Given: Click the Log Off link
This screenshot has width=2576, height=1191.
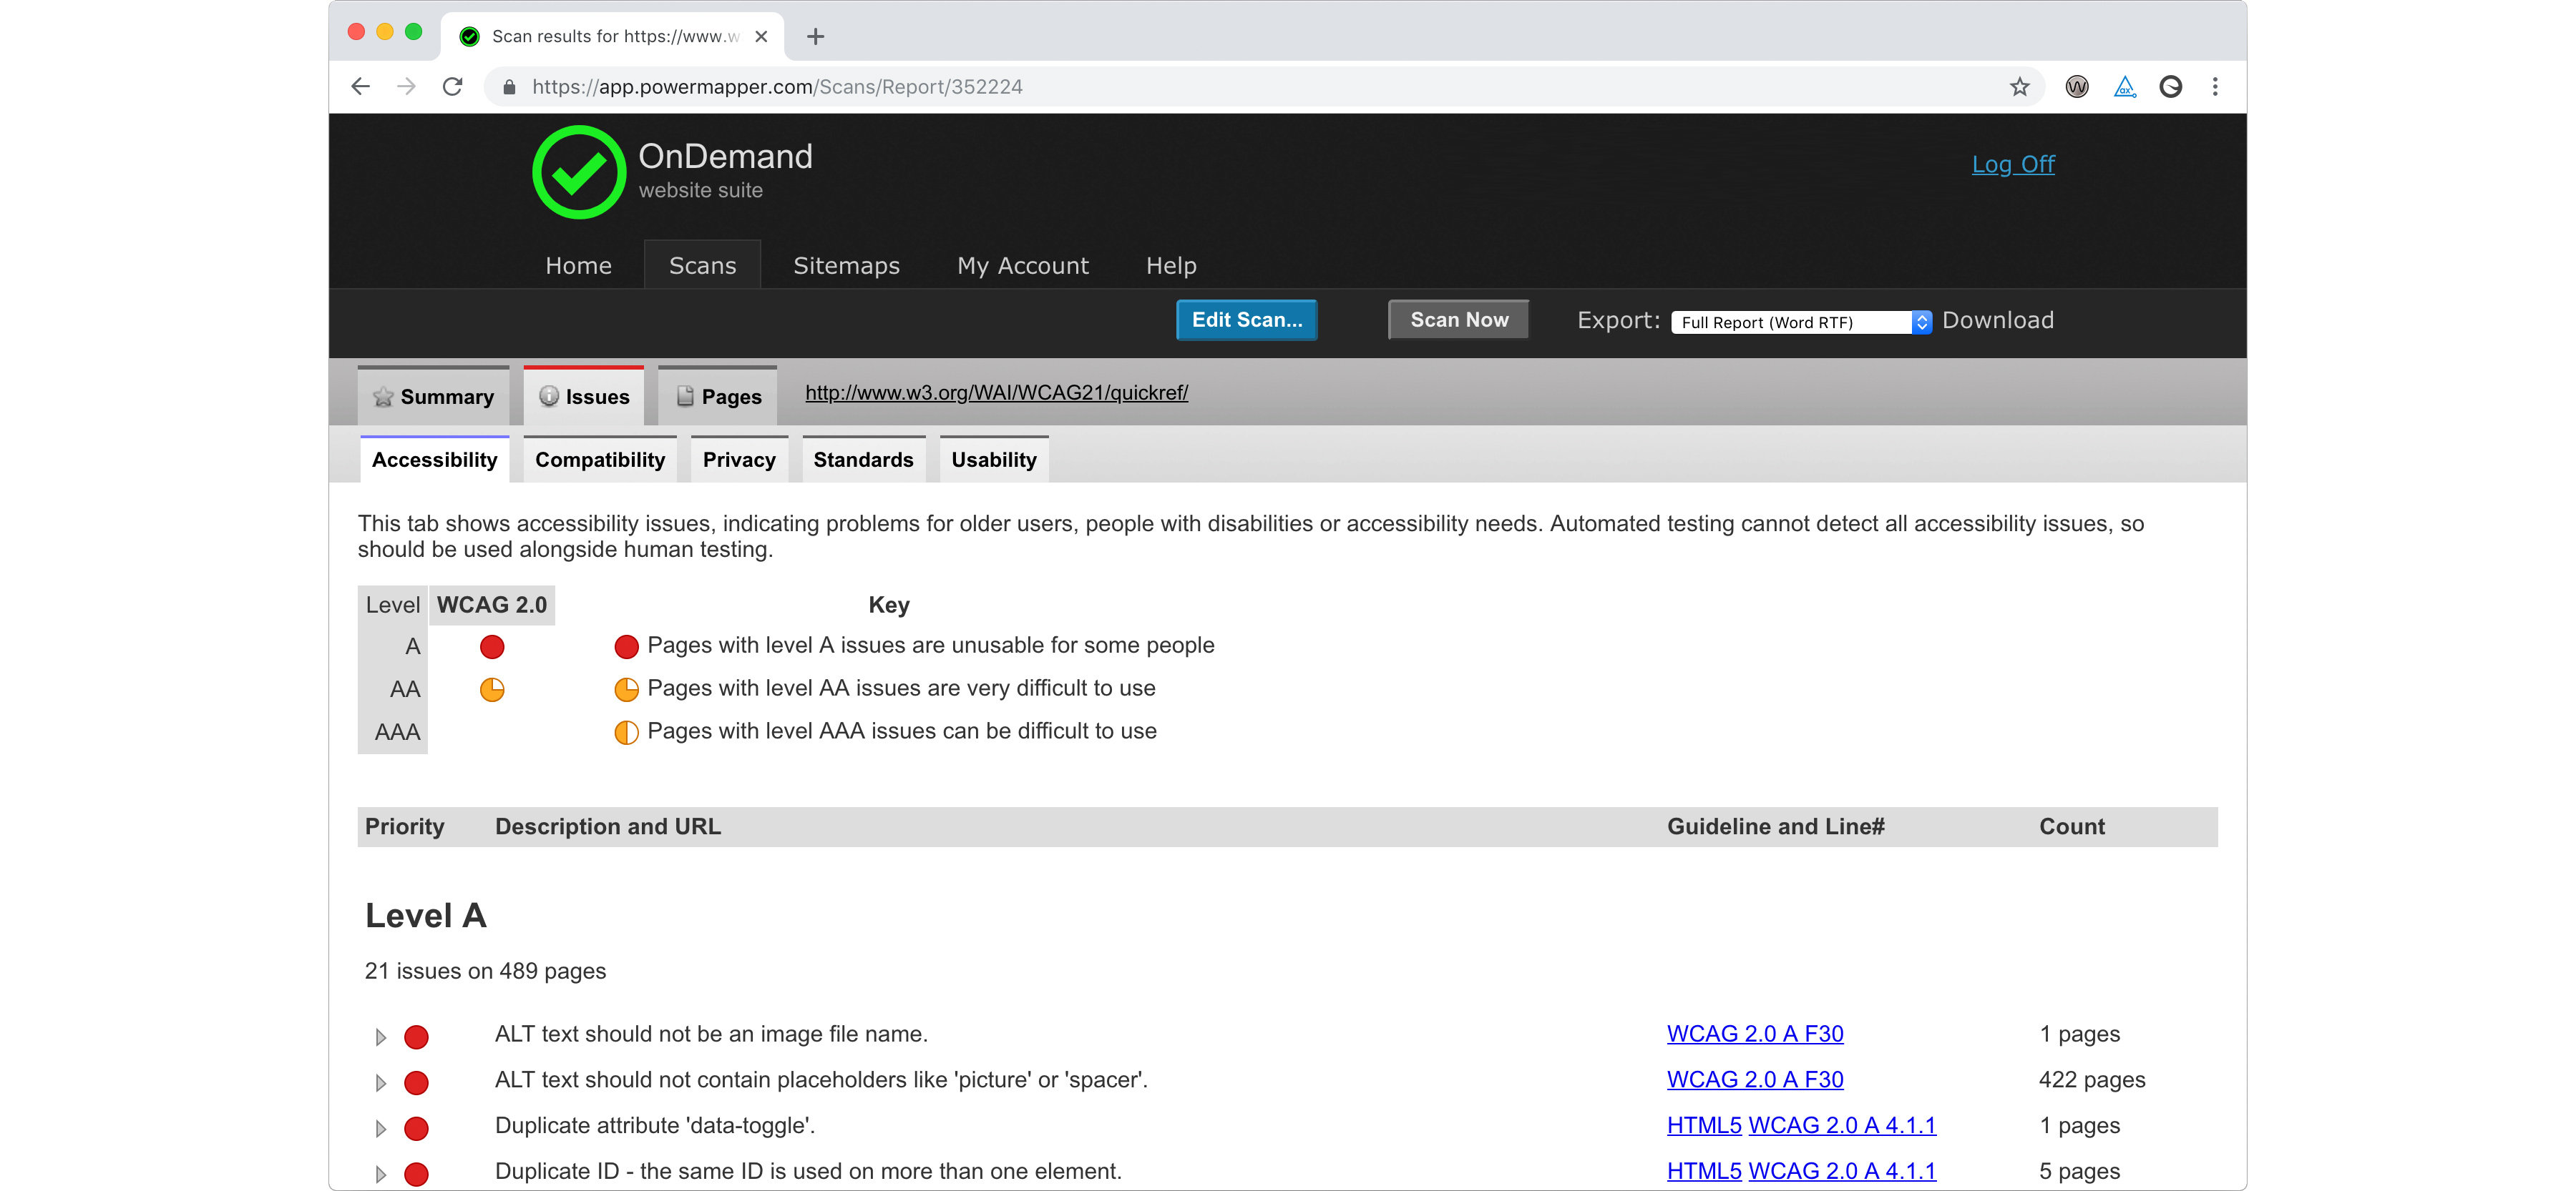Looking at the screenshot, I should pyautogui.click(x=2012, y=164).
